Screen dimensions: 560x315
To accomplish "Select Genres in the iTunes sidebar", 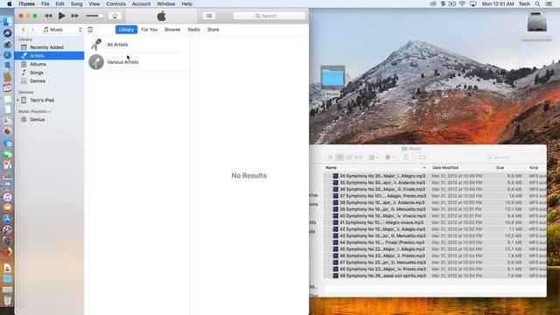I will tap(49, 81).
